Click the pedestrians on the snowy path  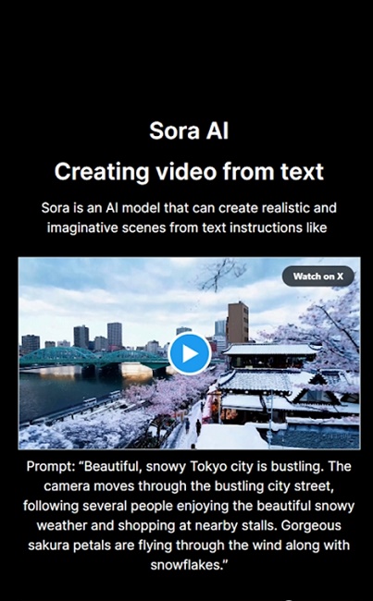(193, 426)
